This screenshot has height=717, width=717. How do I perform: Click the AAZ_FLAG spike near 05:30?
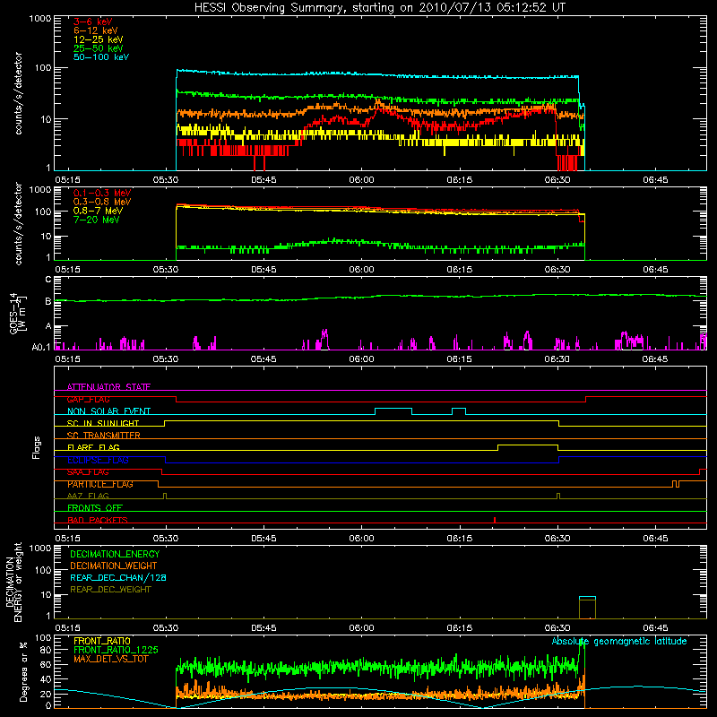[165, 496]
